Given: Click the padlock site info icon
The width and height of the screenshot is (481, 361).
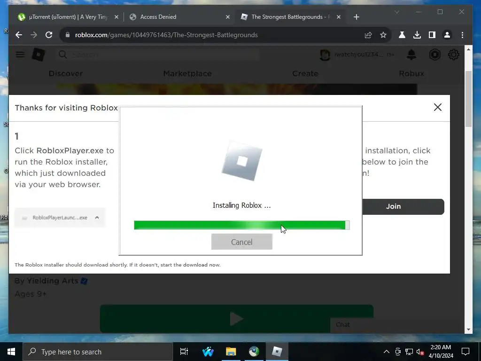Looking at the screenshot, I should coord(68,35).
